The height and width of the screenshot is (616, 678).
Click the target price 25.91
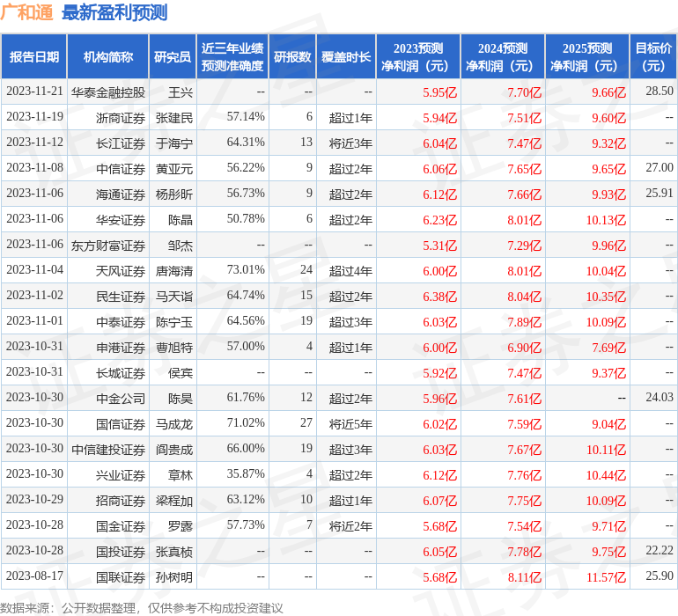660,193
